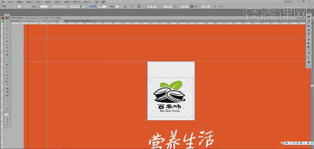Screen dimensions: 314x149
Task: Click the Go to Bridge icon
Action: pos(96,2)
